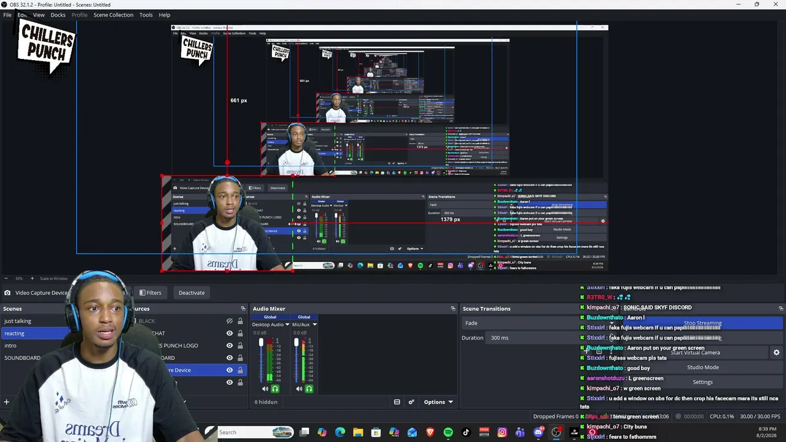
Task: Open Spotify from the taskbar
Action: tap(448, 432)
